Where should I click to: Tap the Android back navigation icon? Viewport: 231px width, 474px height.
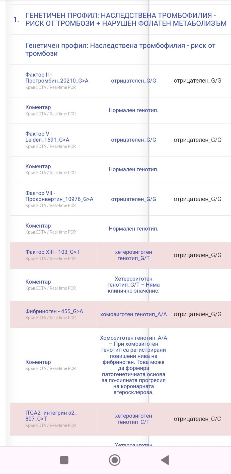pos(165,460)
